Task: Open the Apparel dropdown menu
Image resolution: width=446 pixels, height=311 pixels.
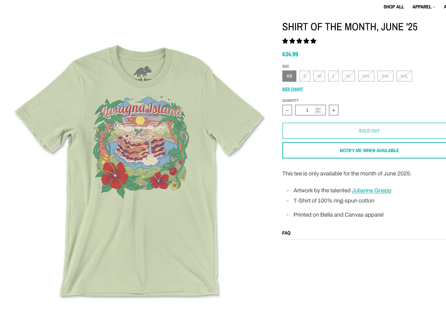Action: point(423,7)
